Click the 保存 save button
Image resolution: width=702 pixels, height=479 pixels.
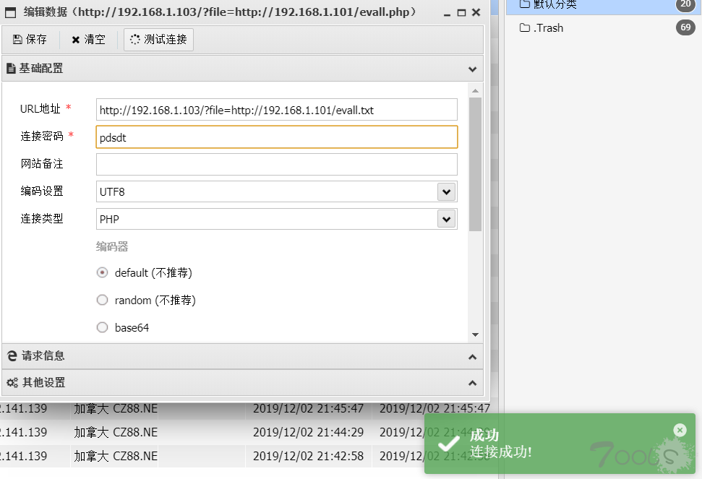tap(30, 39)
